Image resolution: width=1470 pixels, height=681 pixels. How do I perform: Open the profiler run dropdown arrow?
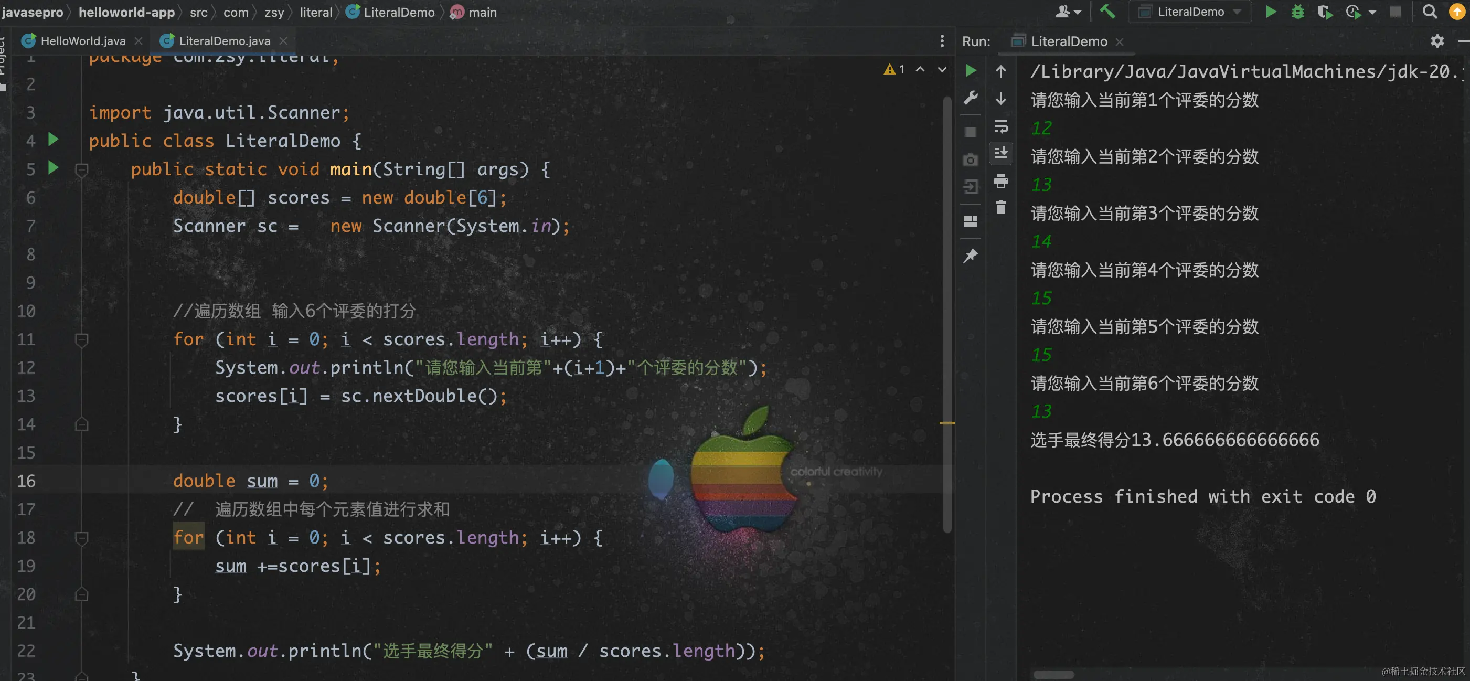[x=1372, y=12]
